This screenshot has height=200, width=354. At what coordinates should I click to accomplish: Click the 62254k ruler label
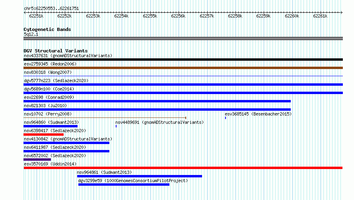pyautogui.click(x=121, y=16)
